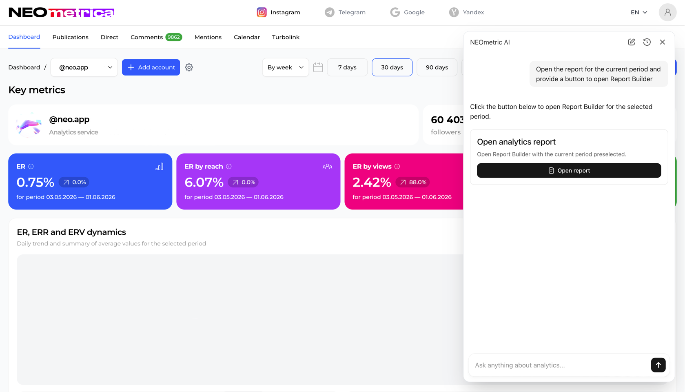685x392 pixels.
Task: Click the ER info icon
Action: click(31, 167)
